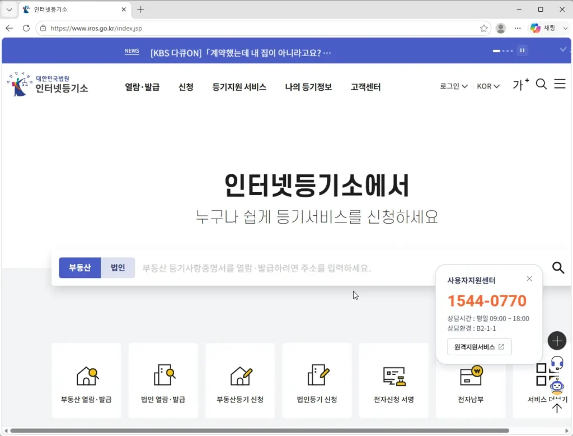Click the 전자납부 label
Viewport: 573px width, 436px height.
click(471, 400)
